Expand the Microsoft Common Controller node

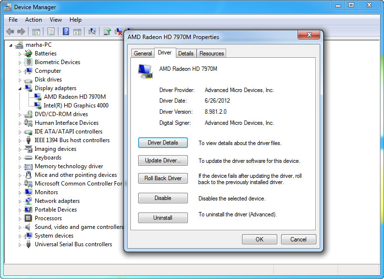[20, 184]
